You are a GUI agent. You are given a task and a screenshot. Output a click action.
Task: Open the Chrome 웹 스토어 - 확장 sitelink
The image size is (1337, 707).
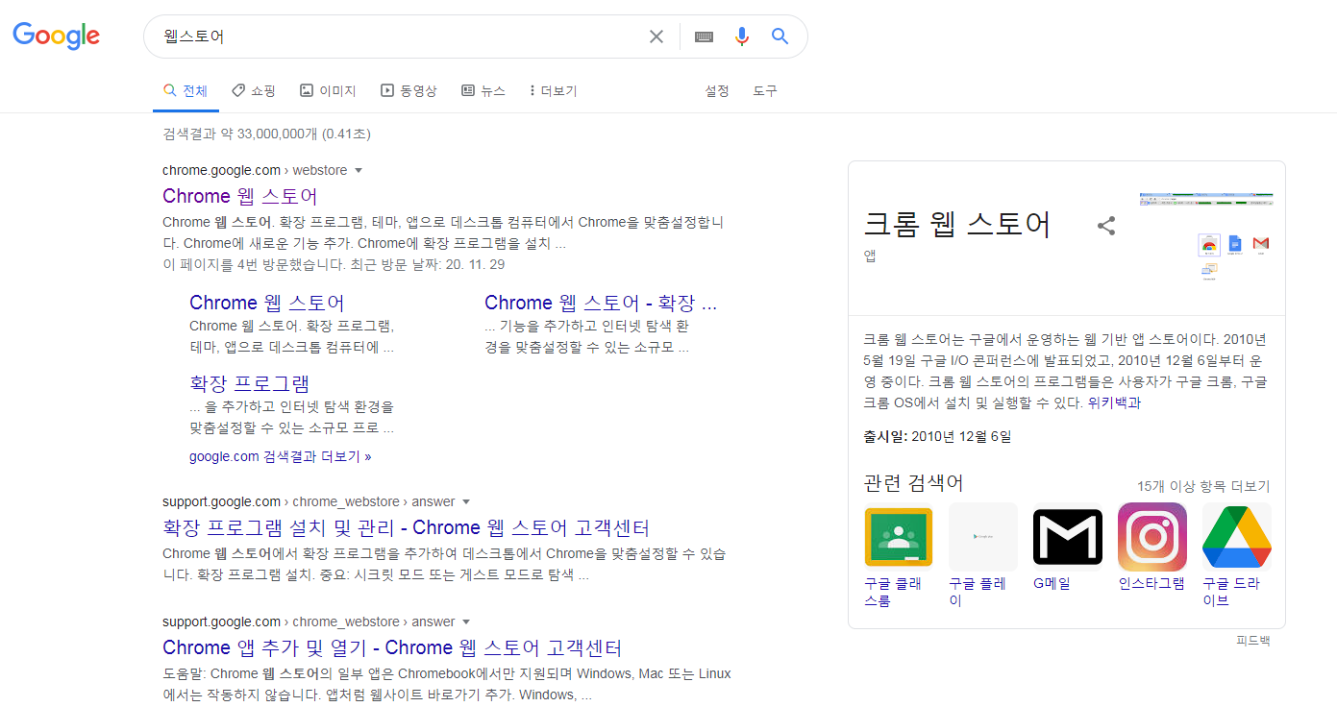click(x=601, y=303)
